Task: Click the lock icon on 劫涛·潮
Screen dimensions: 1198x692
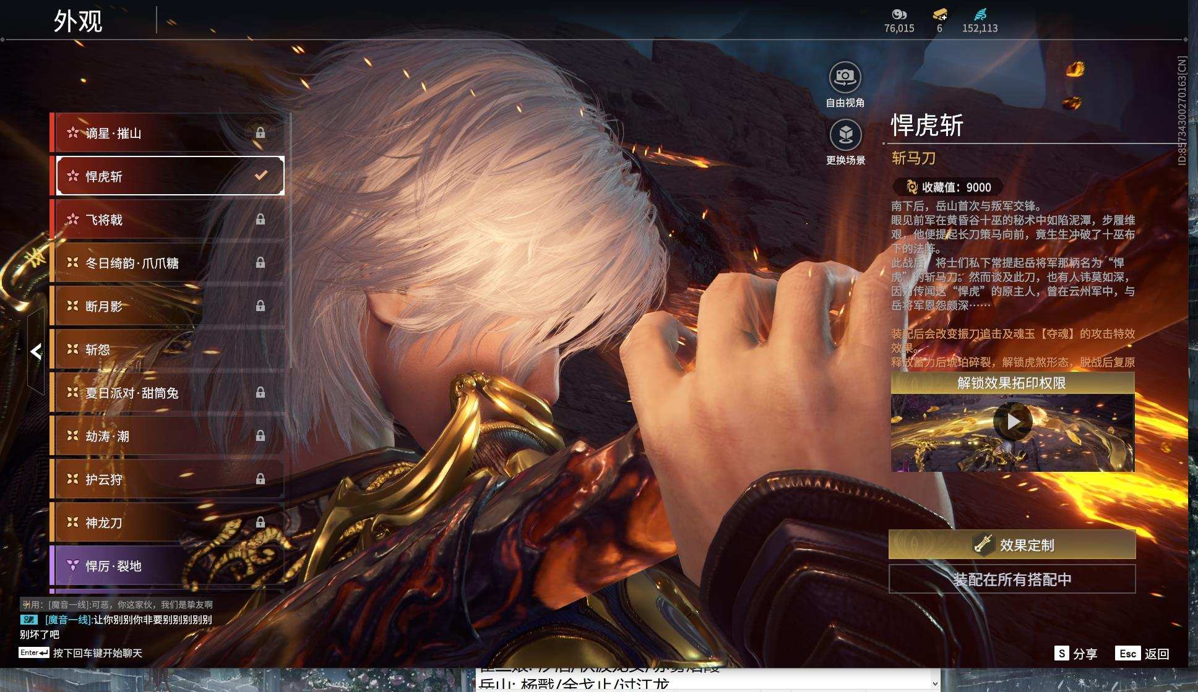Action: (261, 436)
